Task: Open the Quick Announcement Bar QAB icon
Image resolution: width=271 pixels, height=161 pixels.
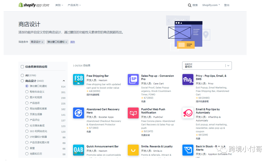Action: pos(79,150)
